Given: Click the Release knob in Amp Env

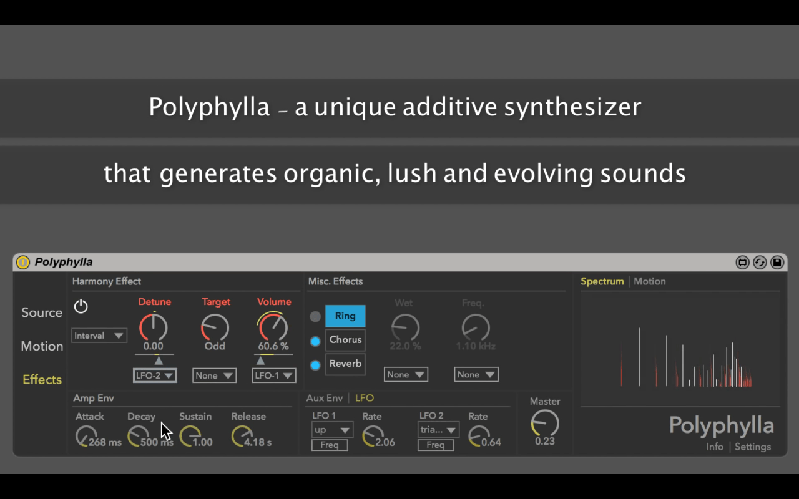Looking at the screenshot, I should point(242,437).
